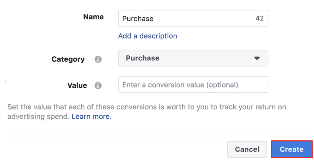314x160 pixels.
Task: Click the conversion value help text paragraph
Action: coord(146,107)
